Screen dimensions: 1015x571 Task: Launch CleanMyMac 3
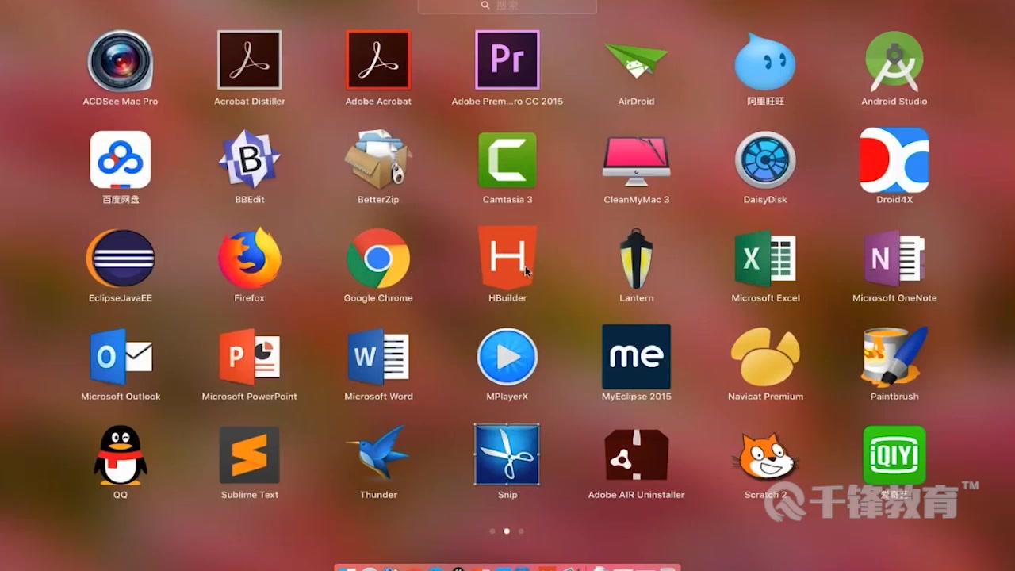click(636, 160)
